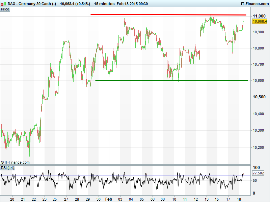Click the © IT-Finance.com copyright watermark
This screenshot has height=202, width=270.
tap(15, 162)
